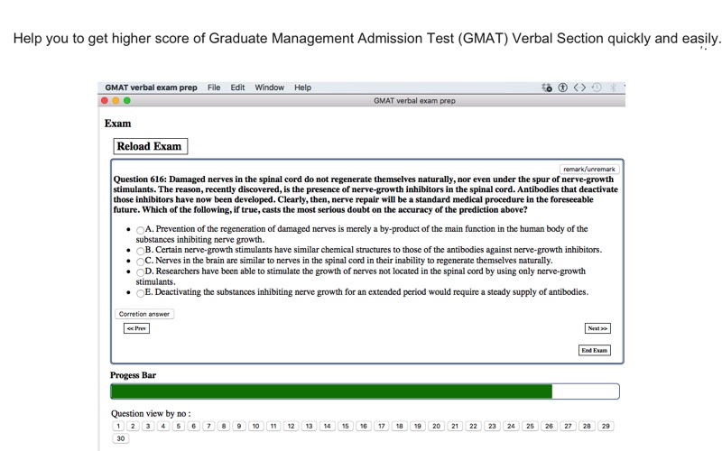Go to previous question with << Prev
The width and height of the screenshot is (722, 451).
point(136,328)
